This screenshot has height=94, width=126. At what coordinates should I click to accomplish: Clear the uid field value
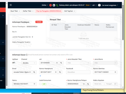pos(57,63)
